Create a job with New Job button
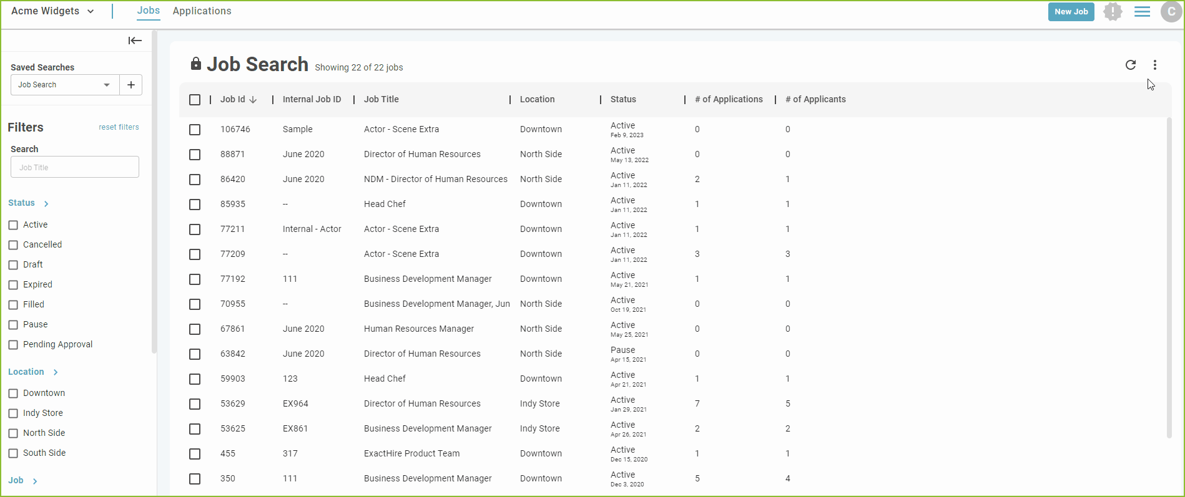 pyautogui.click(x=1071, y=12)
